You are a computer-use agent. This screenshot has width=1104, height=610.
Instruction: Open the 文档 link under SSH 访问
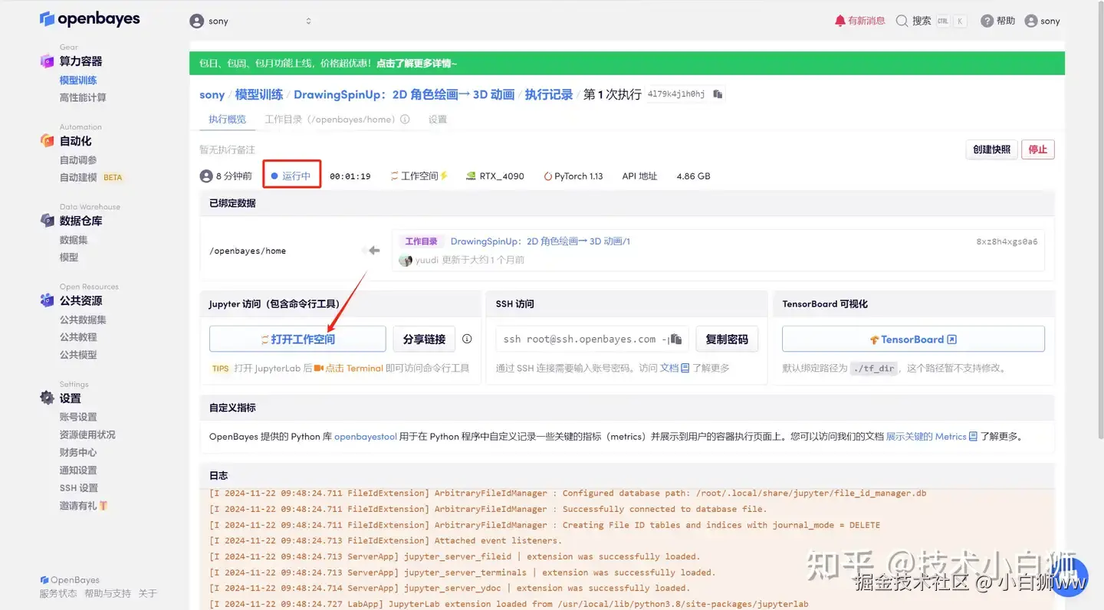point(675,368)
